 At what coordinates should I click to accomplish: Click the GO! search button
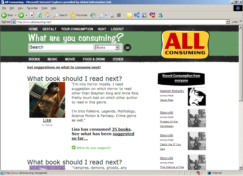pyautogui.click(x=128, y=48)
